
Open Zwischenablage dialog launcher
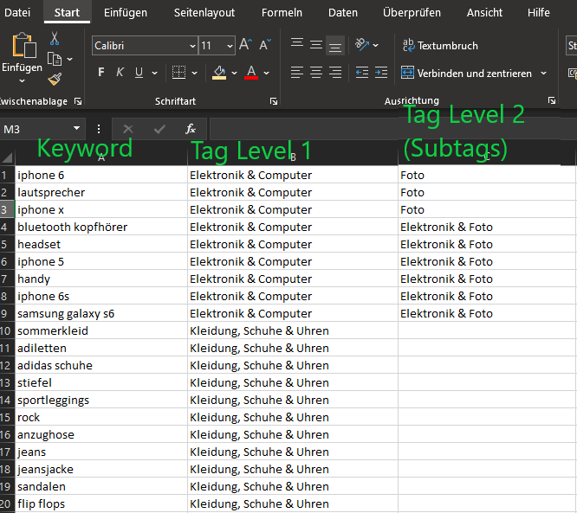pos(78,101)
